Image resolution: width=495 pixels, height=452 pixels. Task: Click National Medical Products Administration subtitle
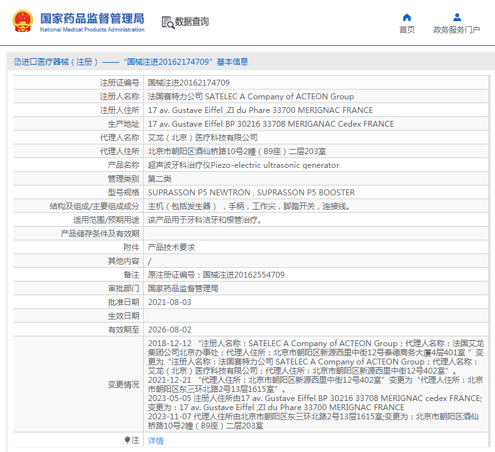click(x=92, y=29)
